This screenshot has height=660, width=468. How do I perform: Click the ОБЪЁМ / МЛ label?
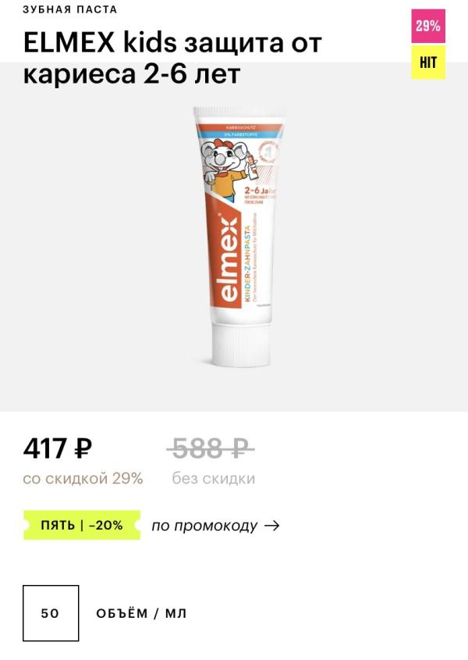(141, 613)
